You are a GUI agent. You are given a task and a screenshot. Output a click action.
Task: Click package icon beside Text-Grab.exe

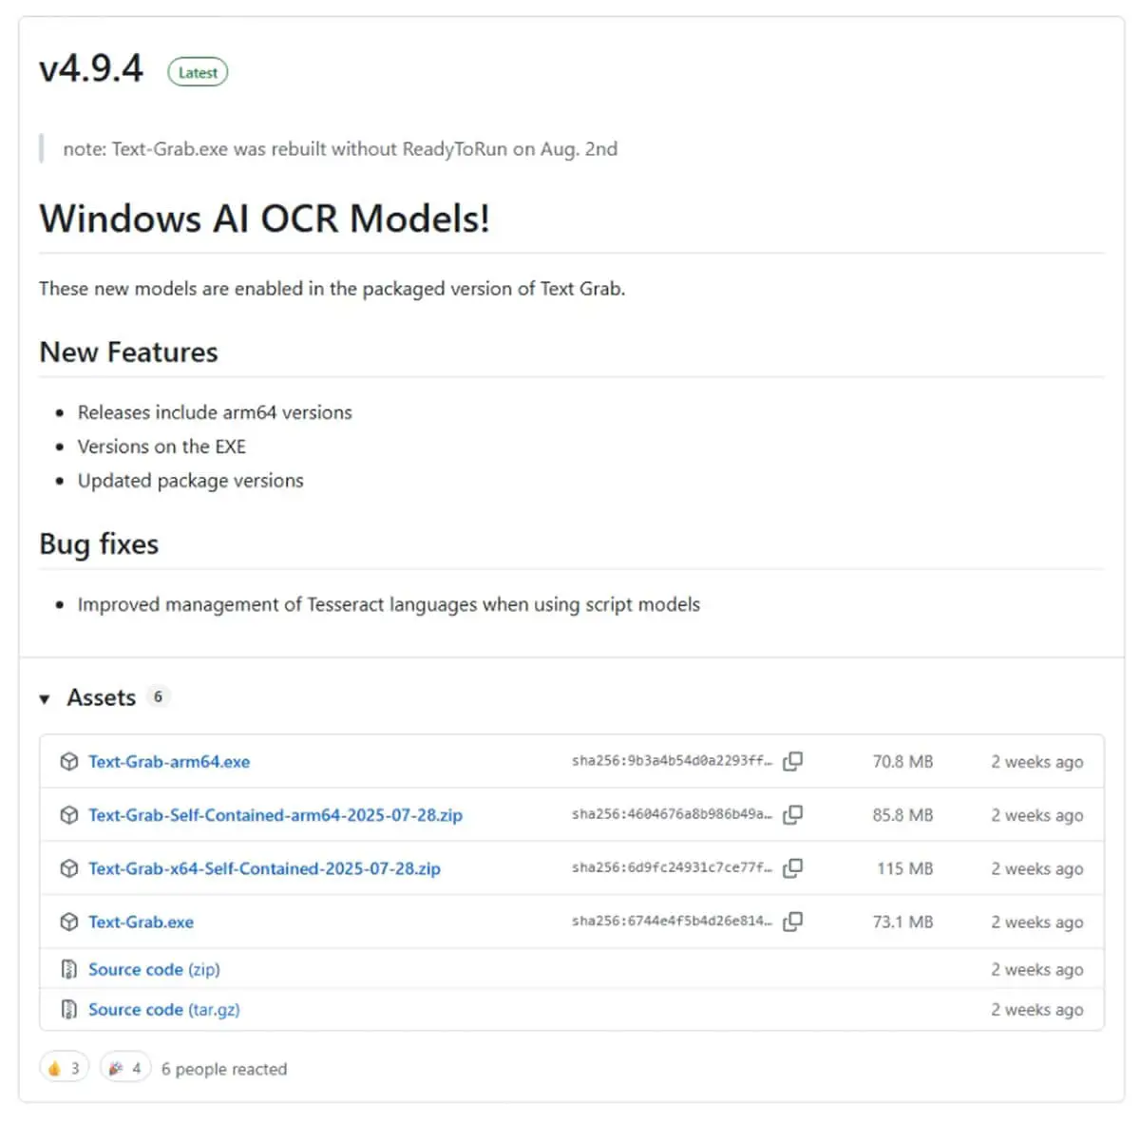68,922
